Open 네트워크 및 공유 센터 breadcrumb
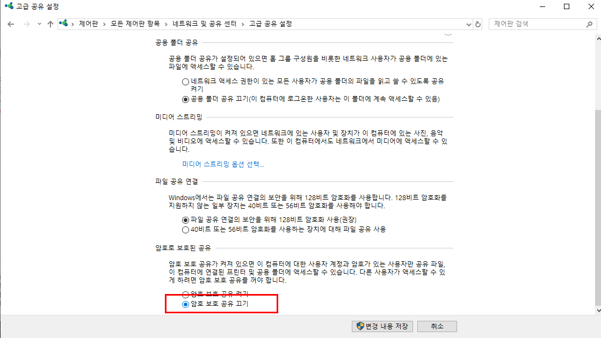 (204, 24)
